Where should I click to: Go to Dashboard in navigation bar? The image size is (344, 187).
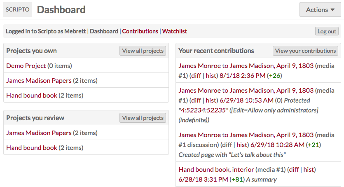[104, 31]
